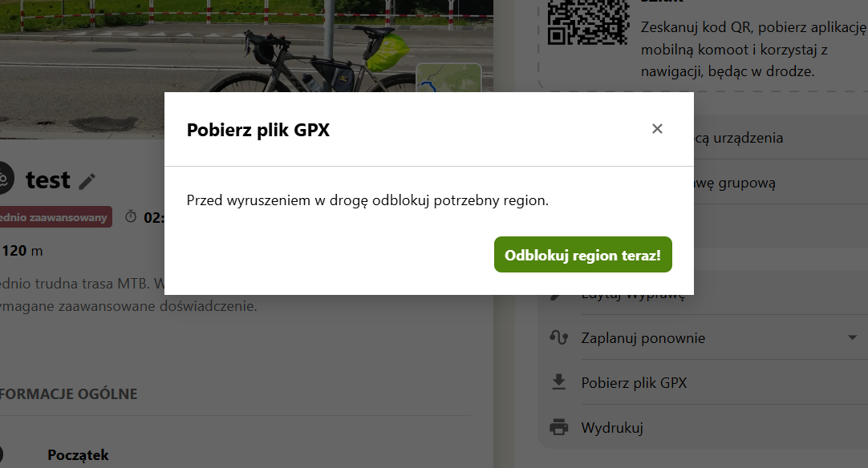Click the printer icon beside Wydrukuj

point(558,427)
